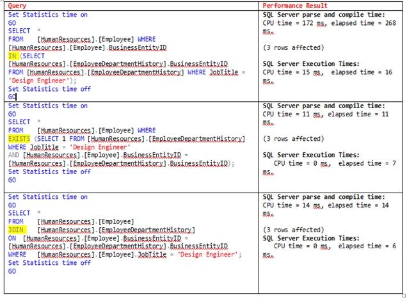The height and width of the screenshot is (302, 407).
Task: Click the 'Design Engineer'); string in the IN query
Action: [42, 81]
